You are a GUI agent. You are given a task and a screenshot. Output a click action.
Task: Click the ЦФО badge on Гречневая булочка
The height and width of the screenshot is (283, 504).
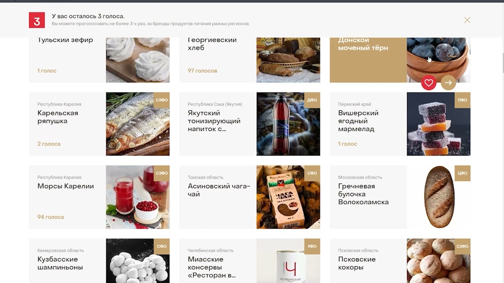point(463,173)
